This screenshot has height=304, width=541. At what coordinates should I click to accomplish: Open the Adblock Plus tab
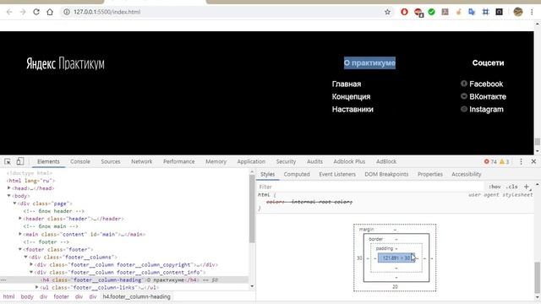[x=349, y=161]
